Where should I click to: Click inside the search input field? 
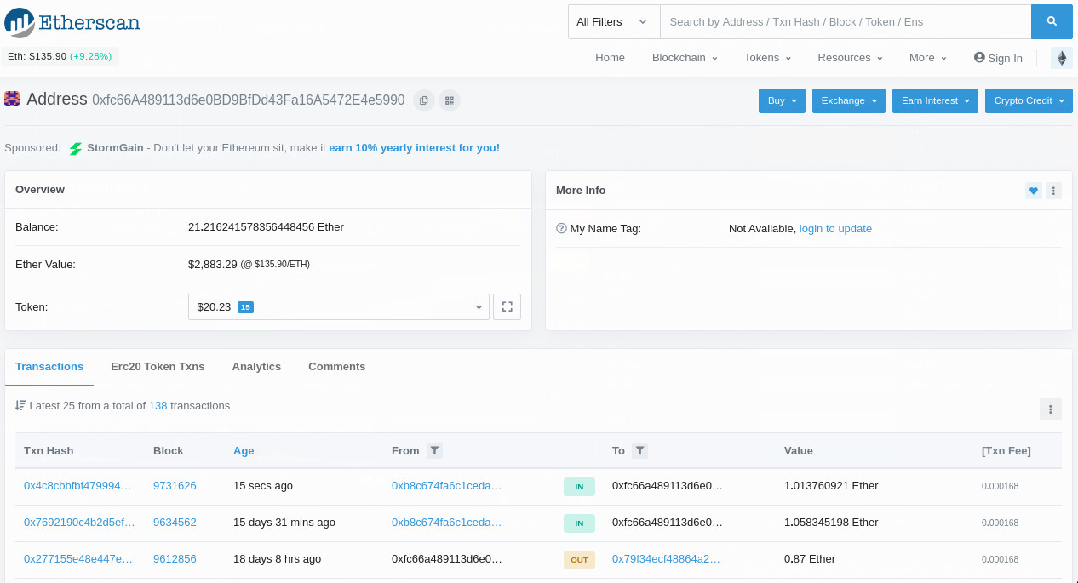click(x=846, y=21)
